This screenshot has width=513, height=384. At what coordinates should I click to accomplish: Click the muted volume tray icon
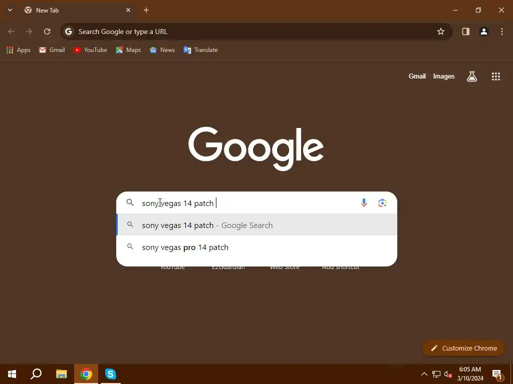pos(448,374)
